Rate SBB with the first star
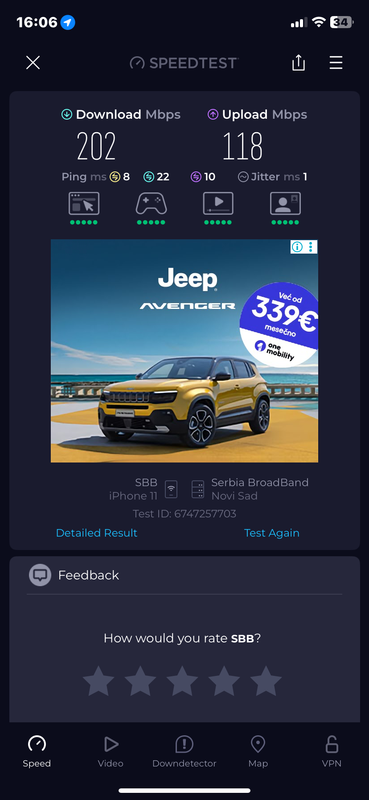The width and height of the screenshot is (369, 800). (98, 681)
